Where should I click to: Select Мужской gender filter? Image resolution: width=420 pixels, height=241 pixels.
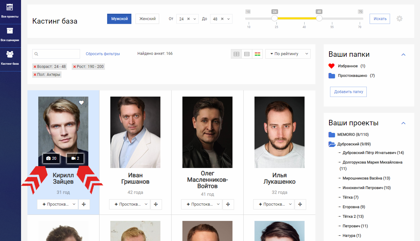119,19
